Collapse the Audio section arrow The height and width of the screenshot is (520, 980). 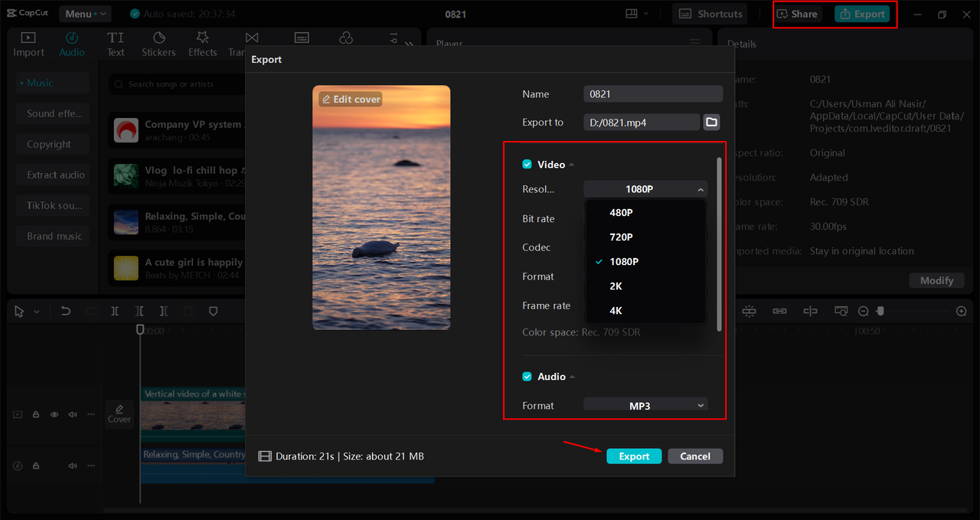(572, 377)
